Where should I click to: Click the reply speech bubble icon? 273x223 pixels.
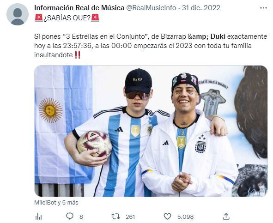pyautogui.click(x=70, y=217)
